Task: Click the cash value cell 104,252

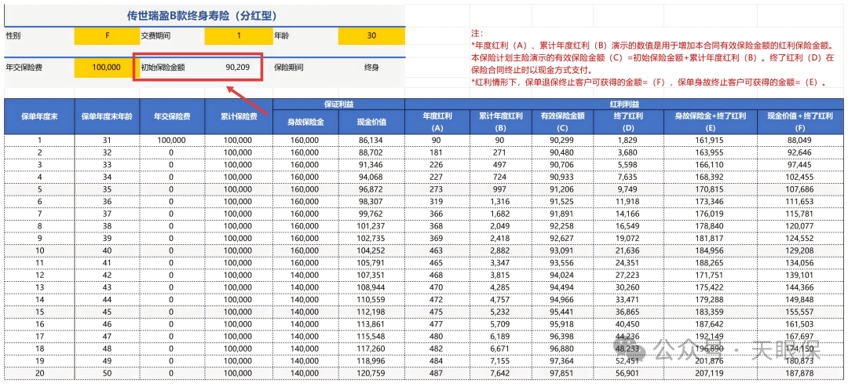Action: point(371,250)
